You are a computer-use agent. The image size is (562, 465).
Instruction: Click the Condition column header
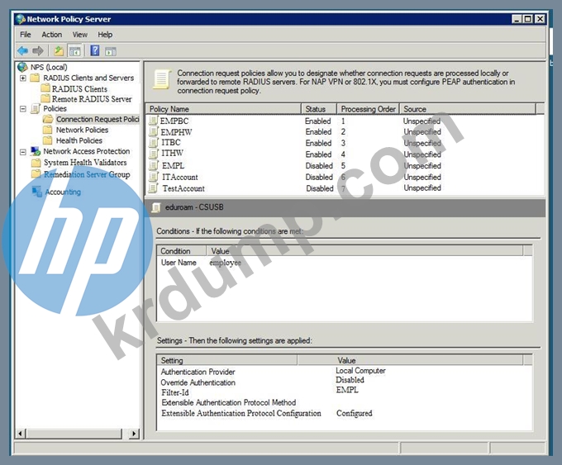coord(182,251)
